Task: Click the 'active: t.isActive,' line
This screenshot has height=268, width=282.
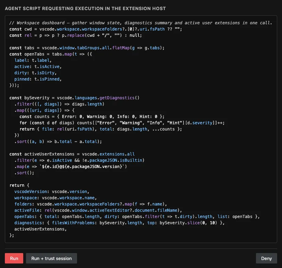Action: point(38,67)
